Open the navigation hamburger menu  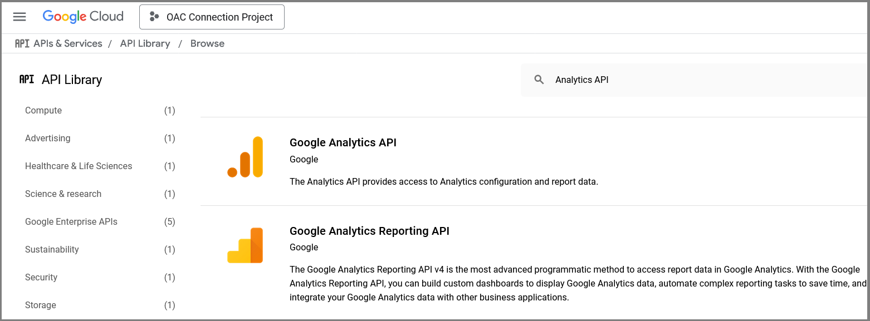19,17
